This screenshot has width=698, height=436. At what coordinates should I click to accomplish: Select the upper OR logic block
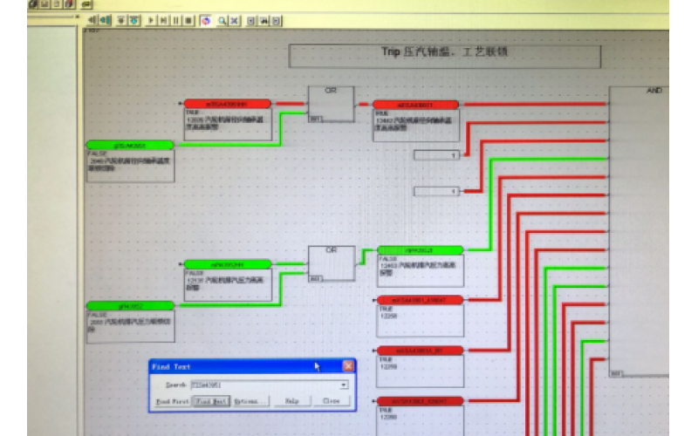[332, 103]
